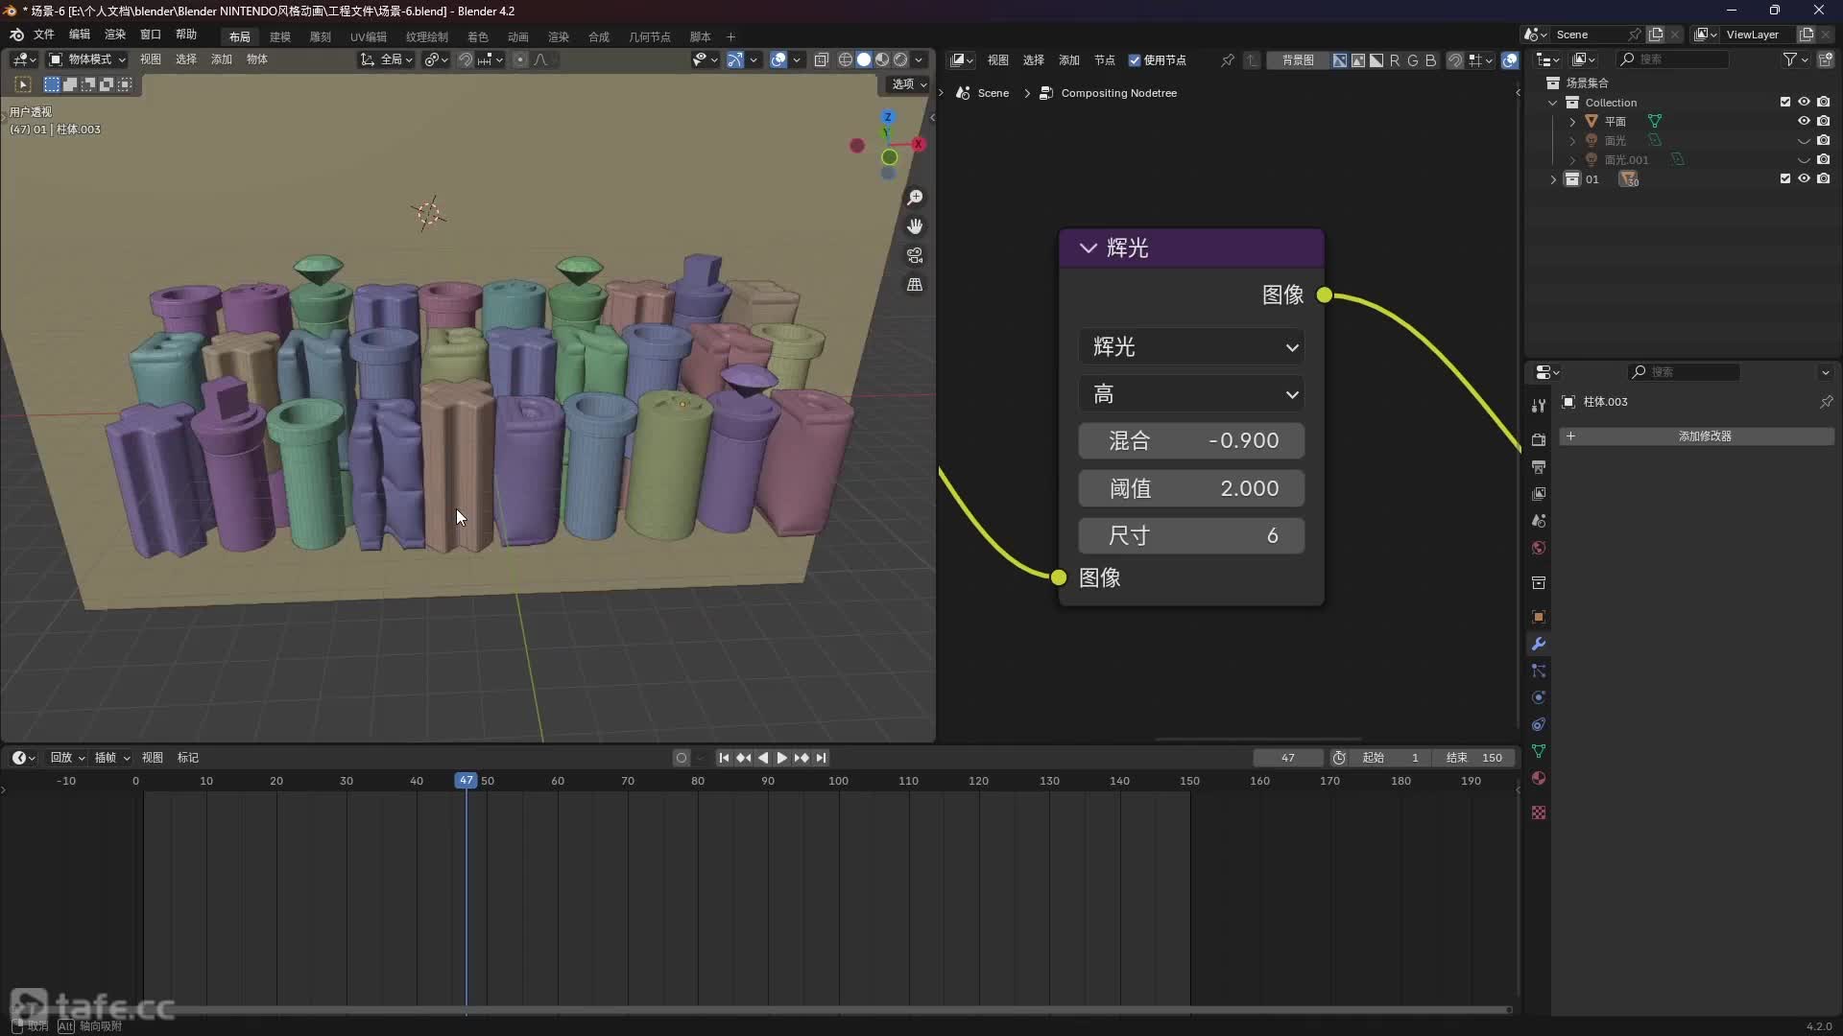This screenshot has height=1036, width=1843.
Task: Open the View Layer properties tab icon
Action: pyautogui.click(x=1539, y=494)
